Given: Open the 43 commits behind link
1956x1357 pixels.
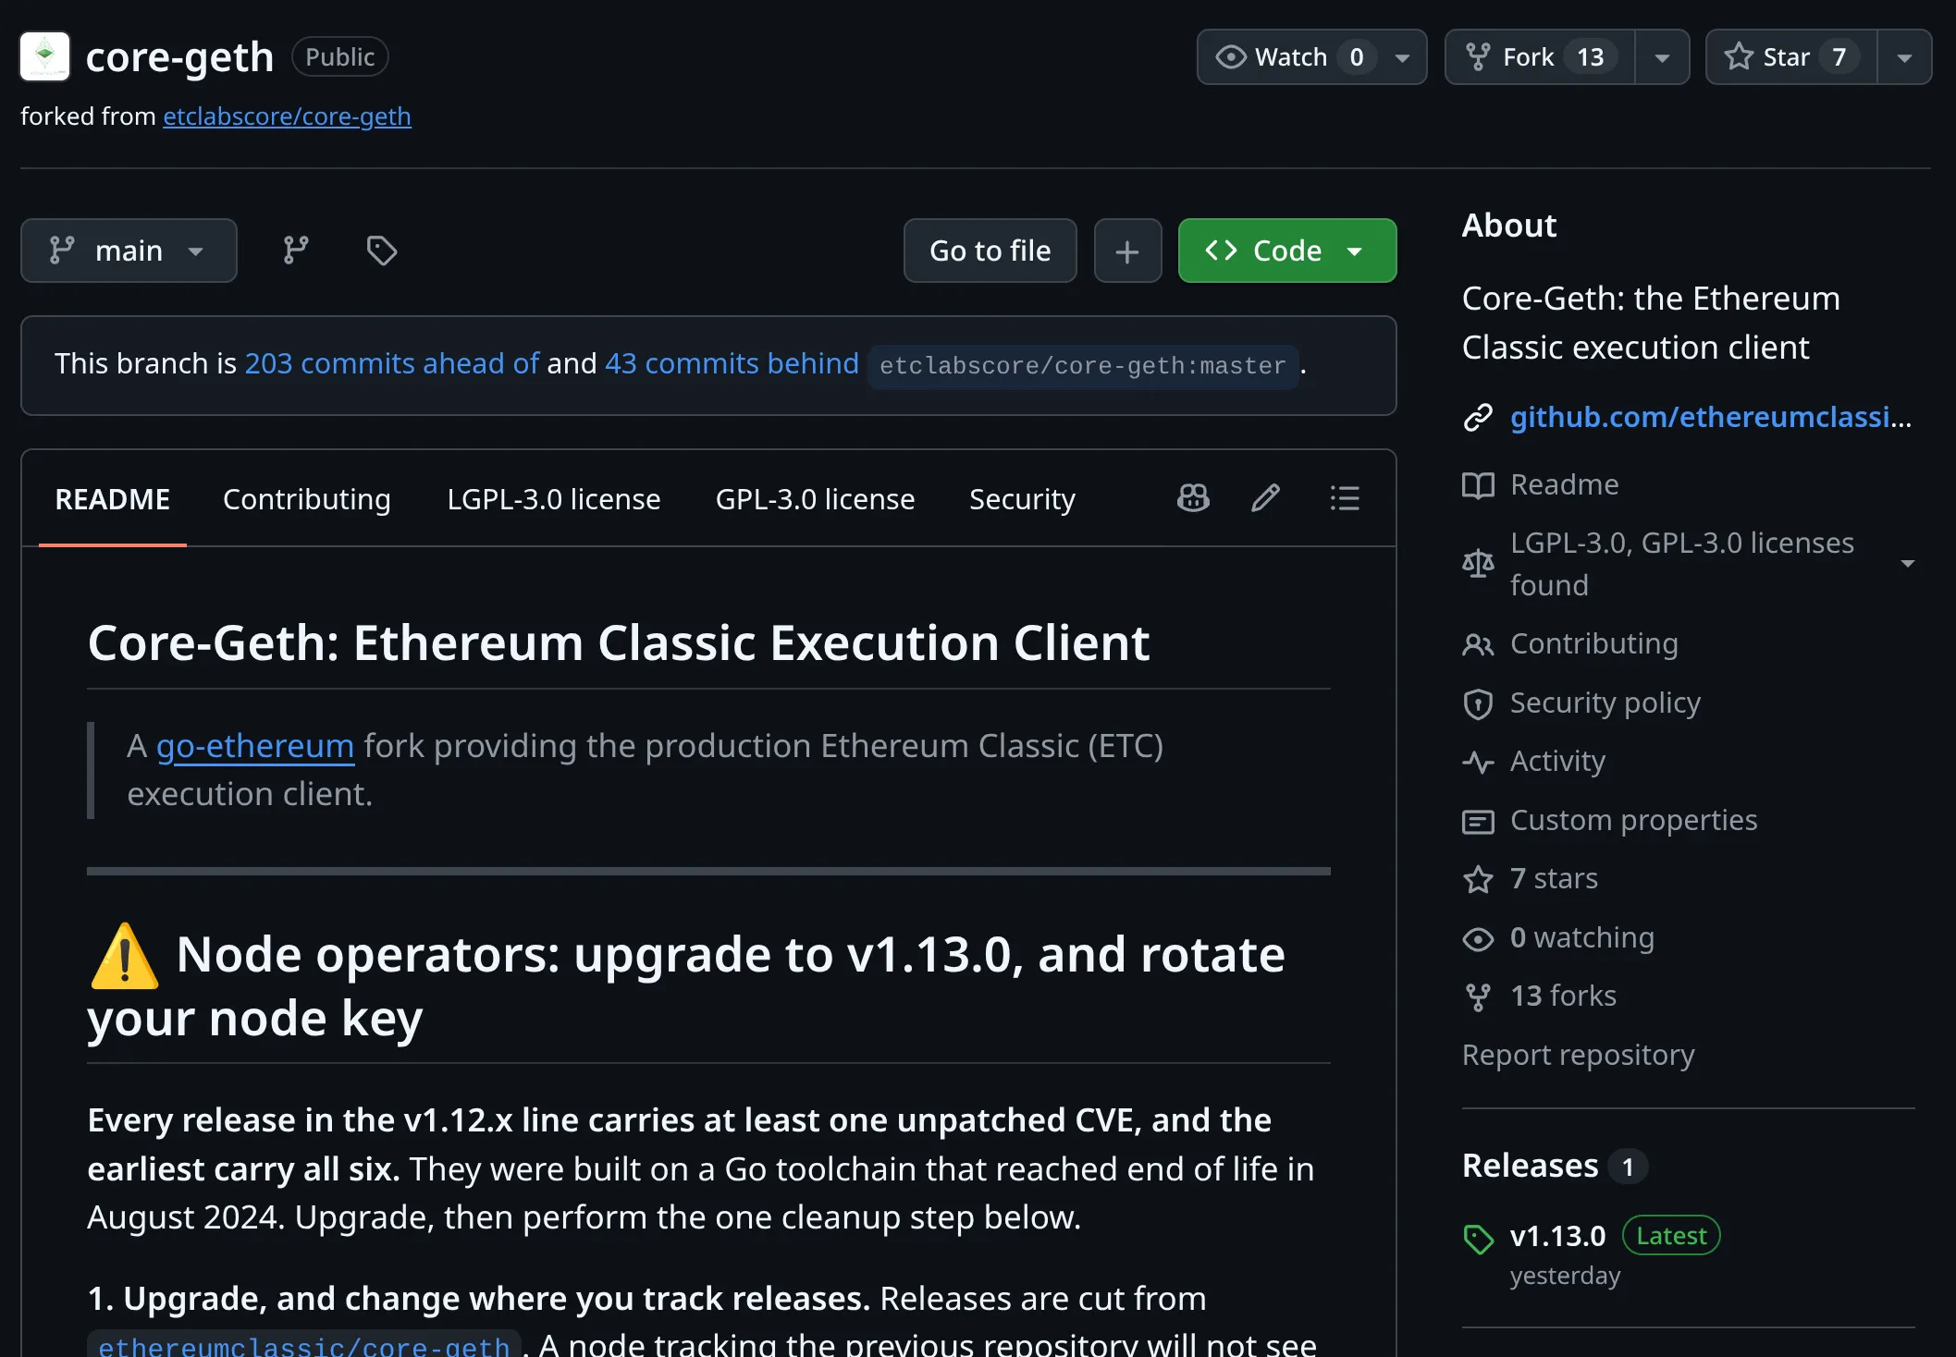Looking at the screenshot, I should (732, 363).
